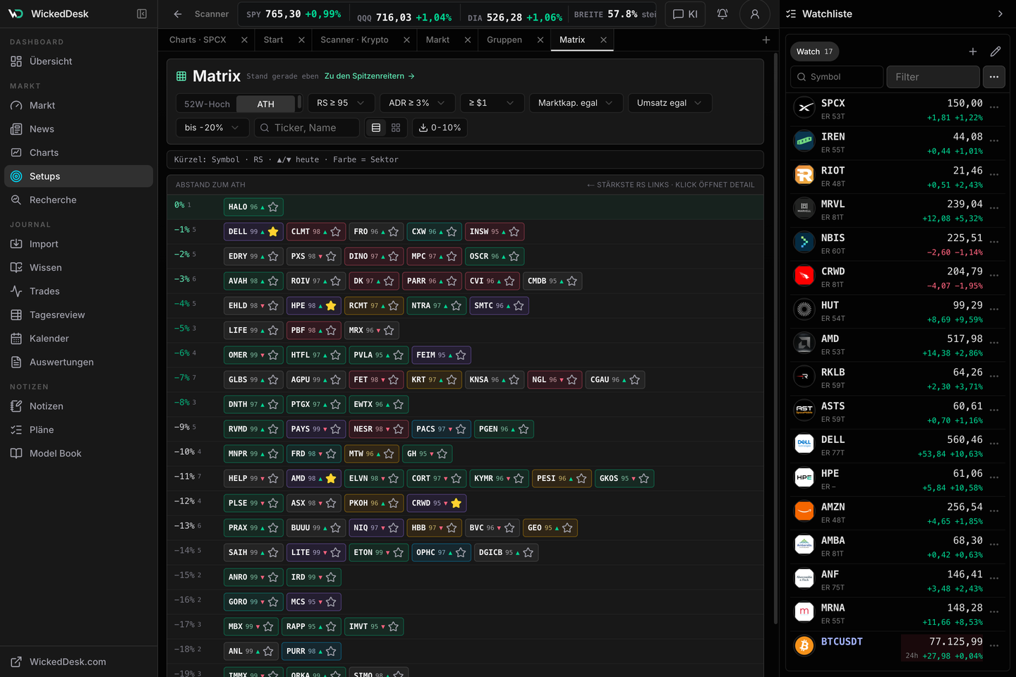Open watchlist more options button
The height and width of the screenshot is (677, 1016).
tap(994, 77)
